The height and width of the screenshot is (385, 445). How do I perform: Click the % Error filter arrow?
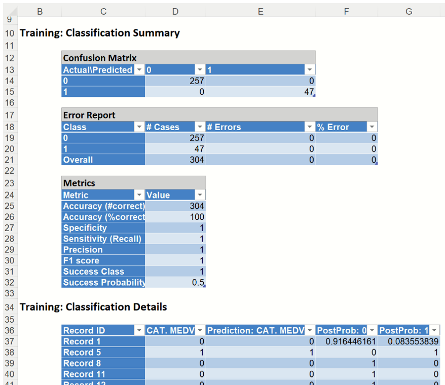372,127
